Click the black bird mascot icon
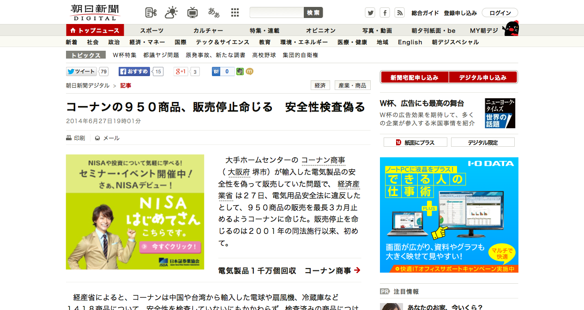 pyautogui.click(x=511, y=29)
